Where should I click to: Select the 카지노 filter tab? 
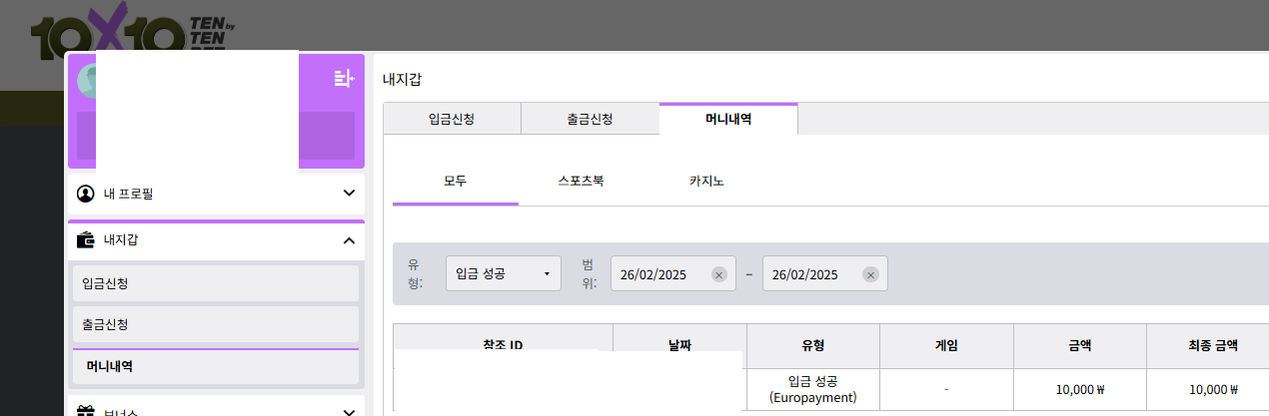706,182
